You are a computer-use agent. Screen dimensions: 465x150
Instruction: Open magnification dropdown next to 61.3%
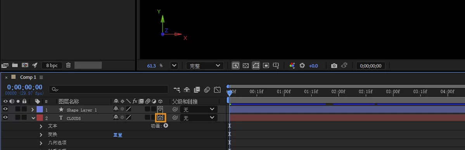pyautogui.click(x=174, y=66)
